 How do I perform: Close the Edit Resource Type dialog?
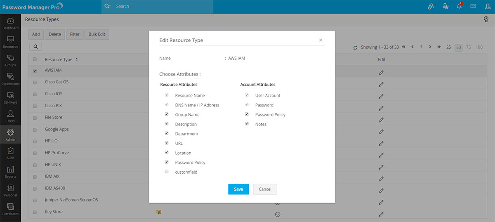coord(321,40)
